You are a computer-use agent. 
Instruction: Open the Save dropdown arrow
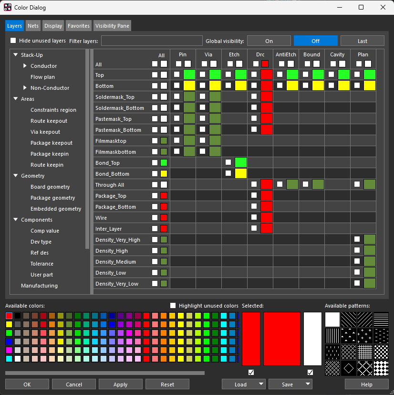(308, 384)
